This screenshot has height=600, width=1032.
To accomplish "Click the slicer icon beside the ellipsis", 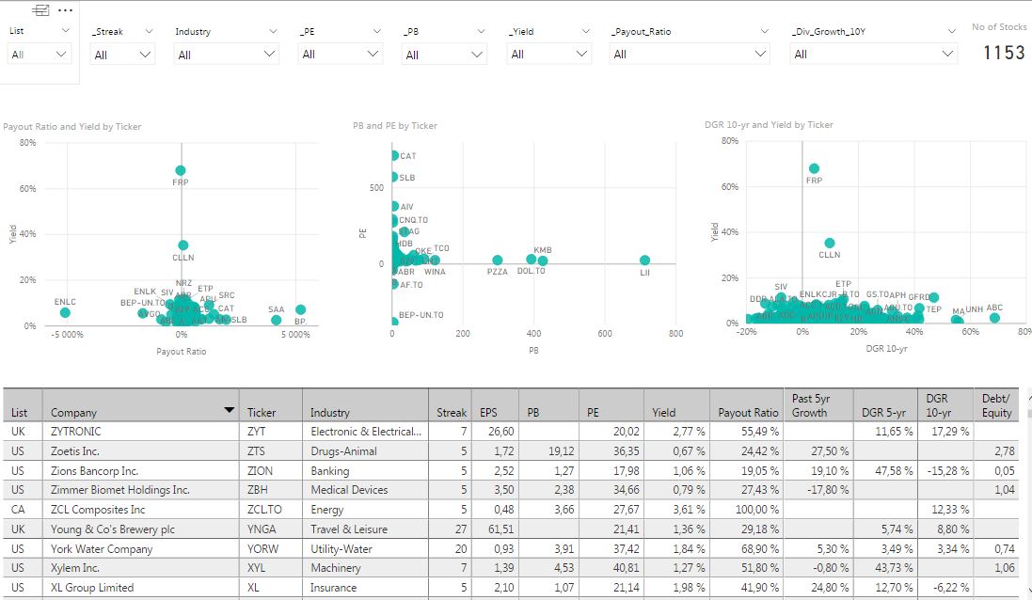I will click(40, 9).
